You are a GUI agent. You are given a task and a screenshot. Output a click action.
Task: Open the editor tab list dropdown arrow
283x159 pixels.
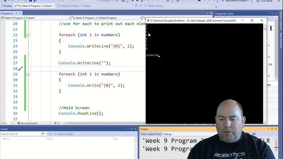click(207, 13)
